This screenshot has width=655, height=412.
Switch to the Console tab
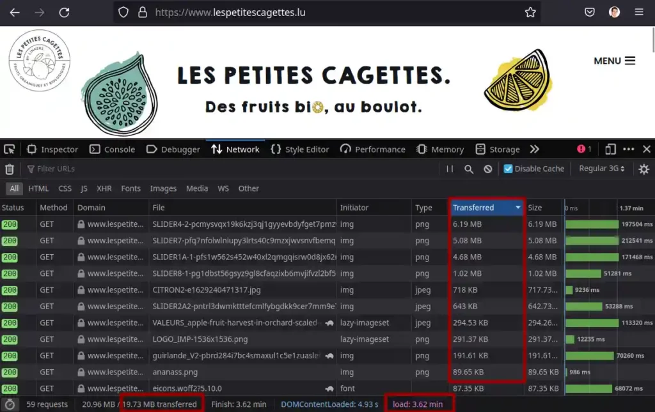112,149
